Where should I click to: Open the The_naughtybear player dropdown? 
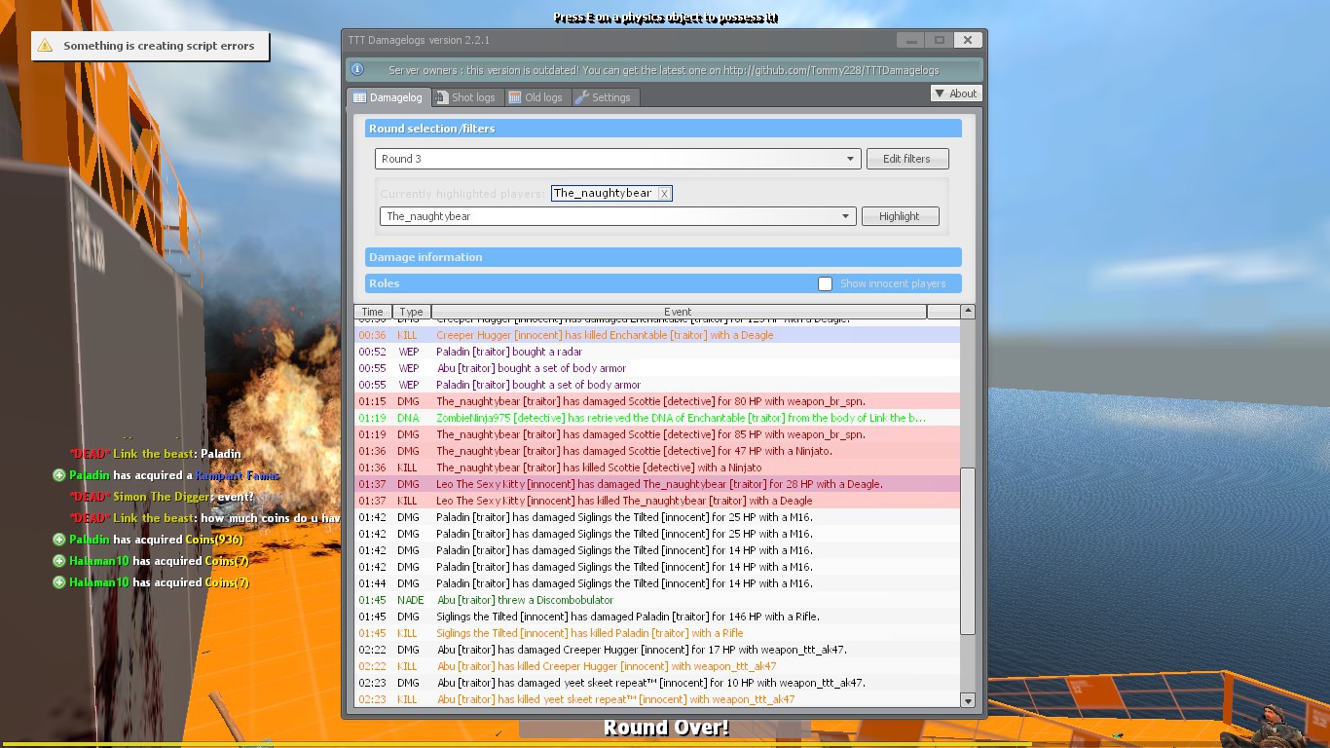click(x=845, y=216)
